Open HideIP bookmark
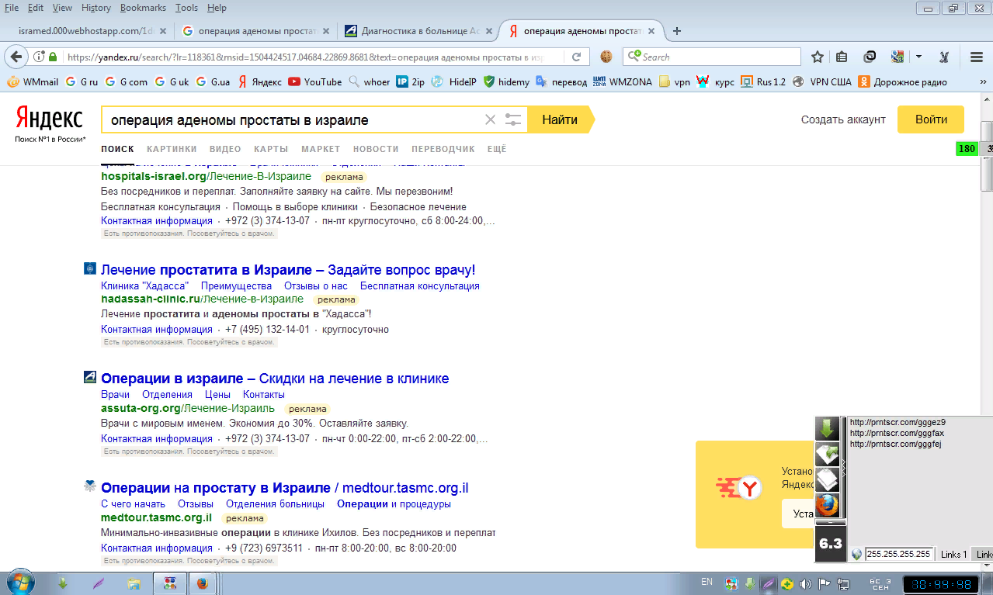The height and width of the screenshot is (595, 993). click(x=455, y=81)
